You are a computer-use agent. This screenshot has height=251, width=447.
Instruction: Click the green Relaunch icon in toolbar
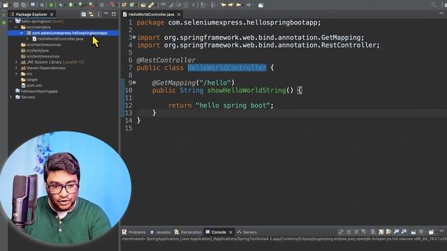[x=51, y=5]
